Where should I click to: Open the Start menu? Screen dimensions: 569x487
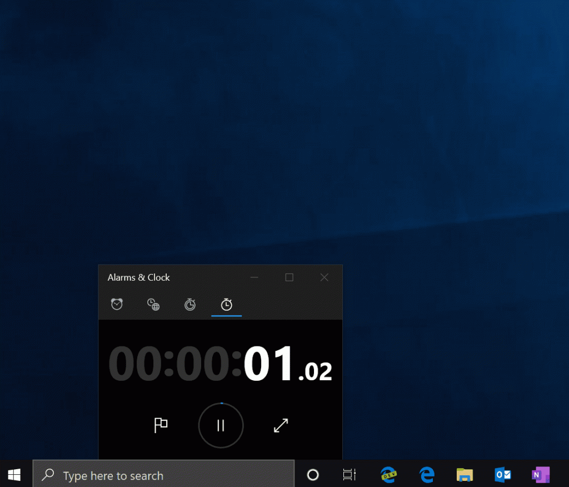pos(13,475)
